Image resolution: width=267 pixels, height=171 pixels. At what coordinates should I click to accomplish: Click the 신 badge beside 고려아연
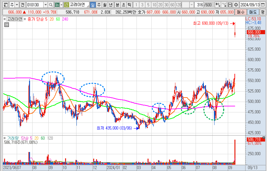[x=66, y=5]
